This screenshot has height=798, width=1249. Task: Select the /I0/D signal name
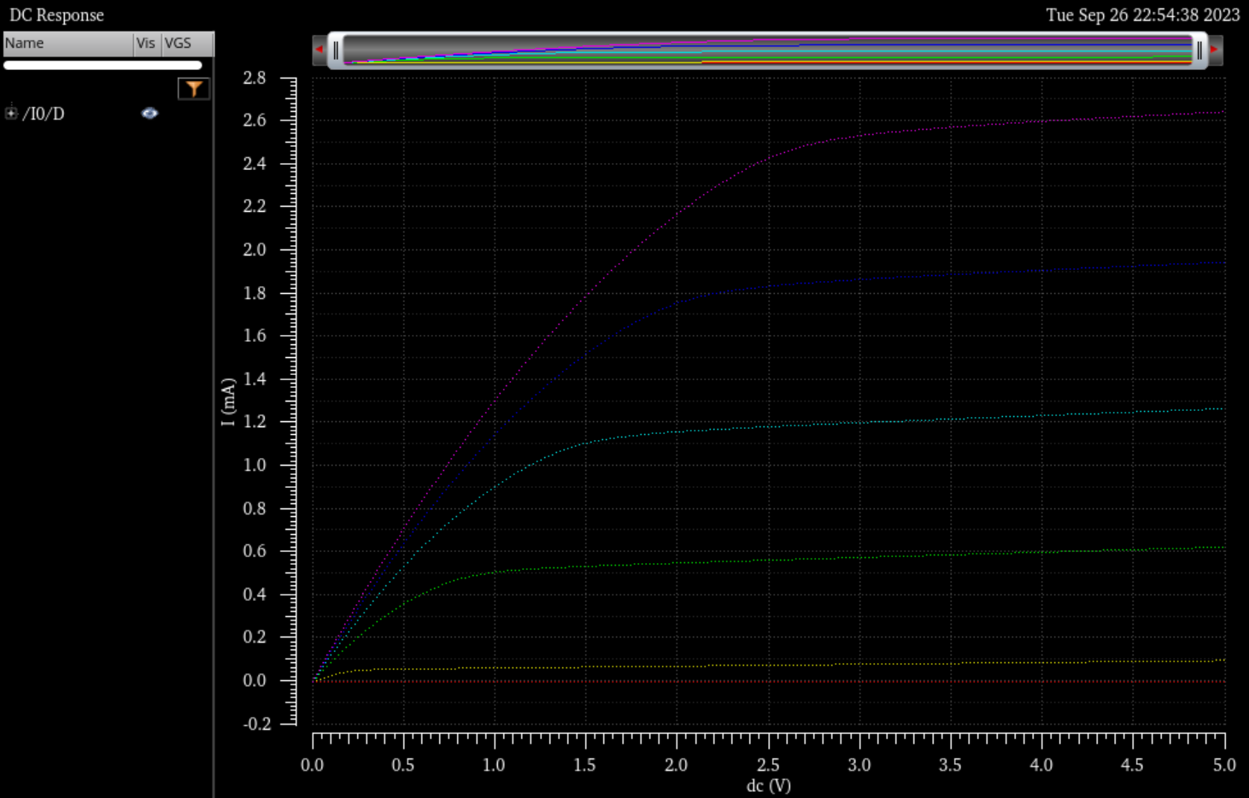(44, 114)
